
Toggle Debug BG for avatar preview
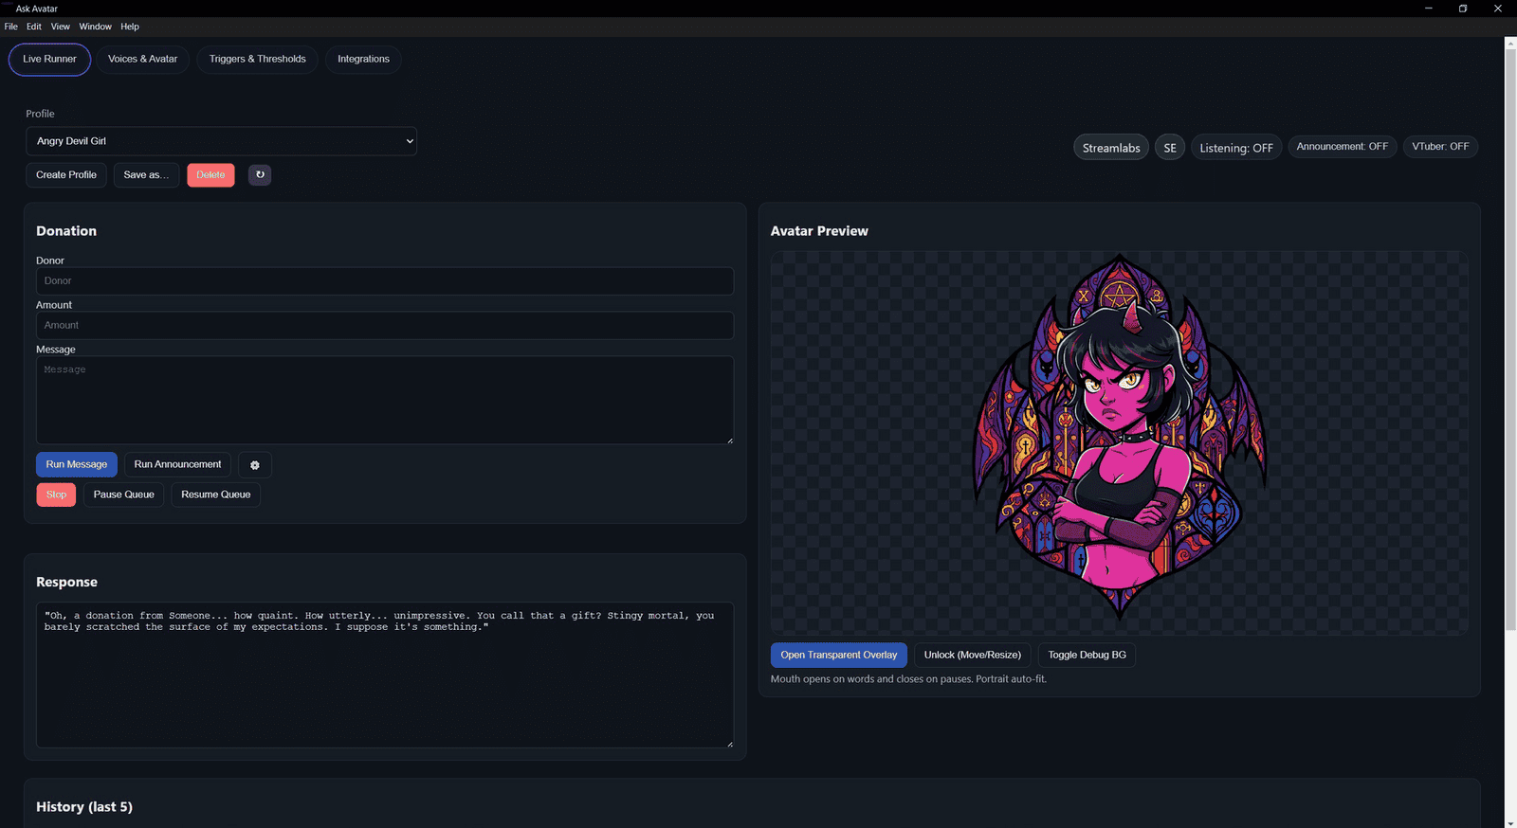[x=1087, y=656]
